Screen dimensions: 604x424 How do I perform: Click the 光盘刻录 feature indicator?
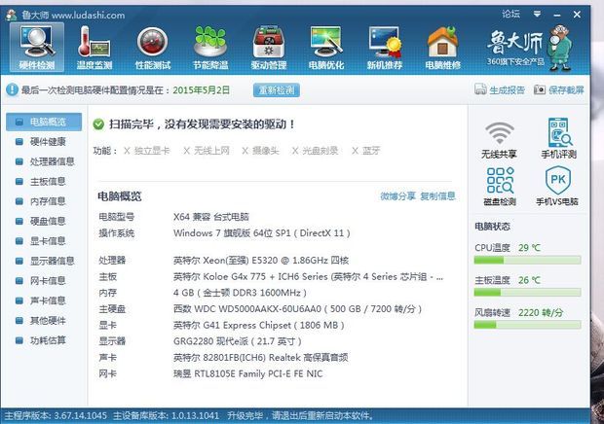click(x=315, y=151)
